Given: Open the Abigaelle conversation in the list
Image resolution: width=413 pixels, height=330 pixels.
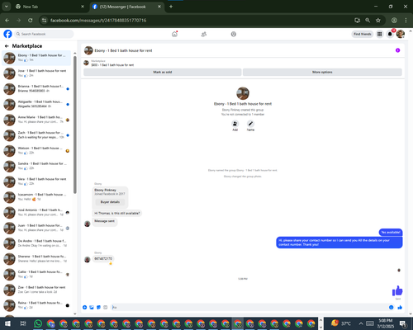Looking at the screenshot, I should pyautogui.click(x=36, y=104).
